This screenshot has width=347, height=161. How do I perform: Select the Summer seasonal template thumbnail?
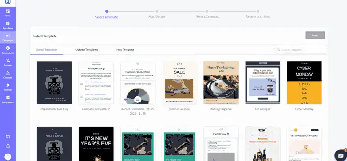tap(179, 82)
